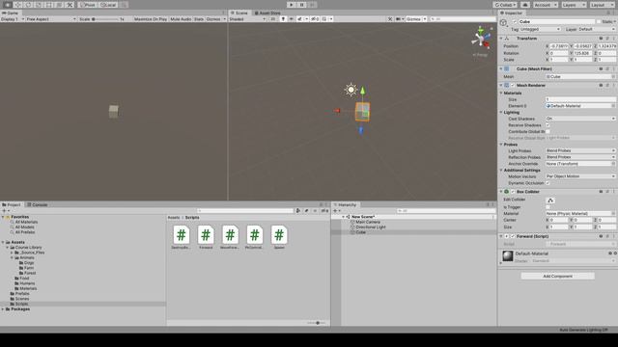
Task: Click the scene orientation gizmo
Action: click(481, 39)
